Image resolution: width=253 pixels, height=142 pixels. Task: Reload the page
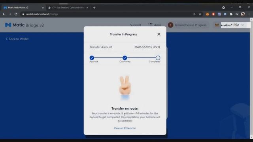click(x=16, y=14)
